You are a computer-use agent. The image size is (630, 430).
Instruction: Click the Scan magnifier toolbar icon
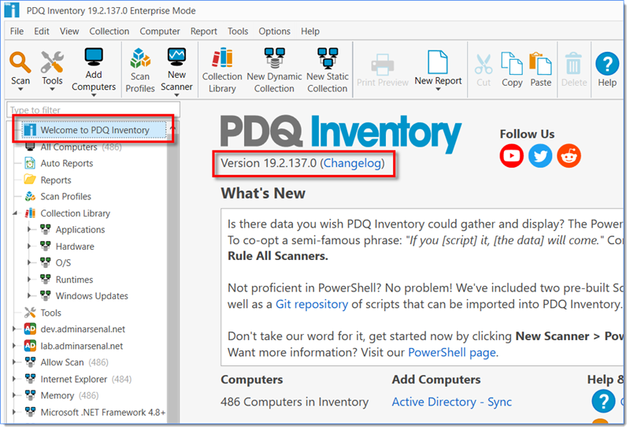pyautogui.click(x=20, y=62)
